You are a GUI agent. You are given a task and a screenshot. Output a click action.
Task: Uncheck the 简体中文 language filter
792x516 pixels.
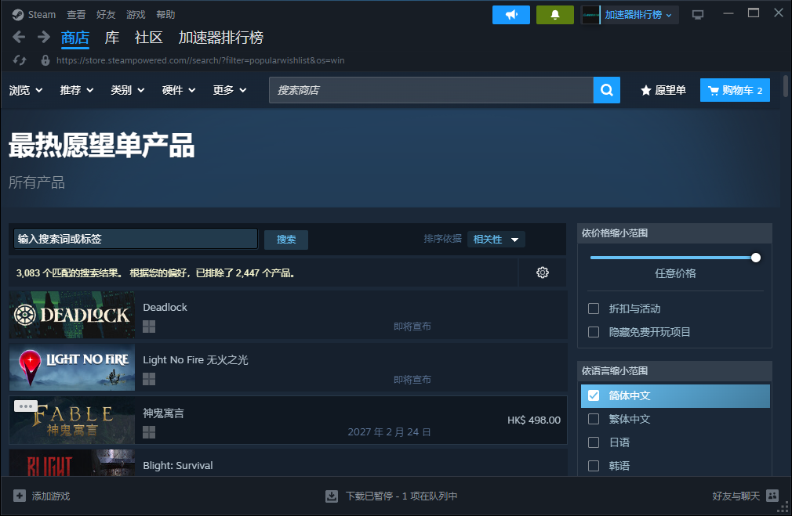594,395
